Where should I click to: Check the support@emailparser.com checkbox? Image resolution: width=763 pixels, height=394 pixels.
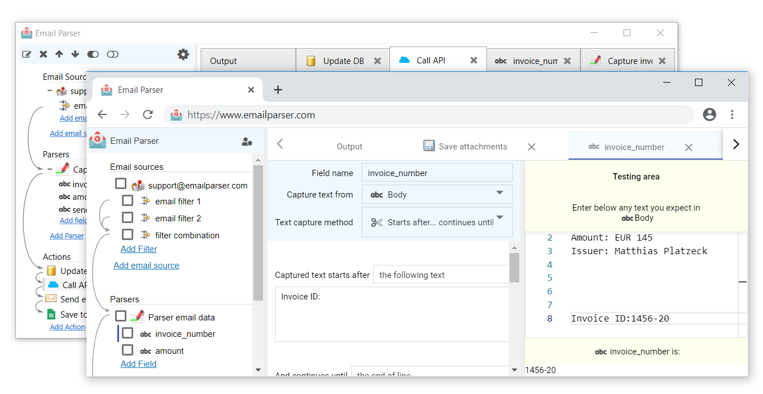point(121,184)
